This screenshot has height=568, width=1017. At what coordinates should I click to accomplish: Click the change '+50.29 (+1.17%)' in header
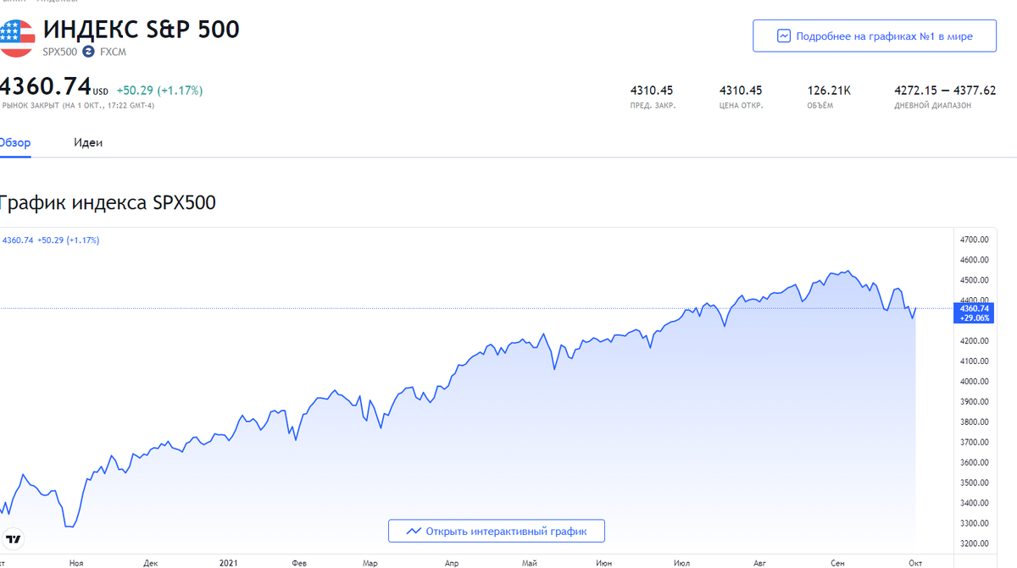click(159, 90)
